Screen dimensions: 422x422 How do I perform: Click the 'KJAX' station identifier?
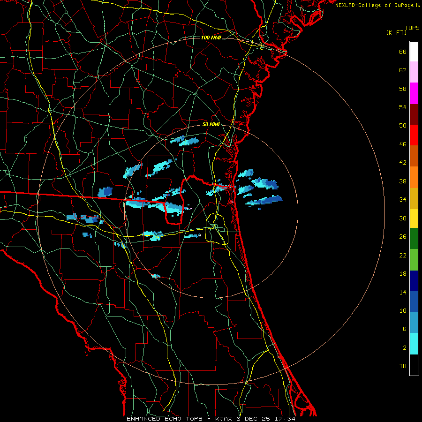tap(225, 419)
